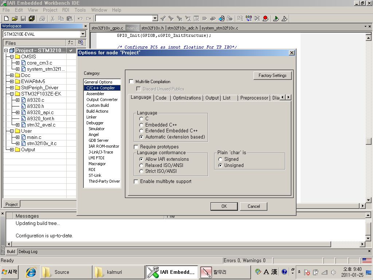Select Embedded C++ radio button
The width and height of the screenshot is (373, 280).
tap(141, 125)
